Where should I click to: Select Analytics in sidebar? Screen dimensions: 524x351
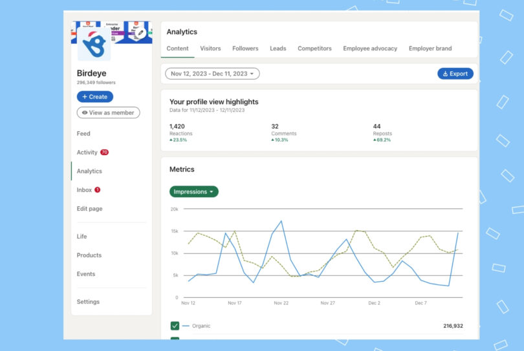(x=89, y=171)
